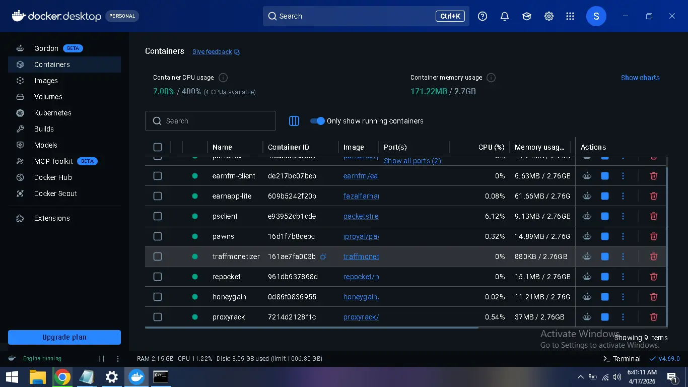Screen dimensions: 688x387
Task: Focus the containers Search field
Action: pos(211,121)
